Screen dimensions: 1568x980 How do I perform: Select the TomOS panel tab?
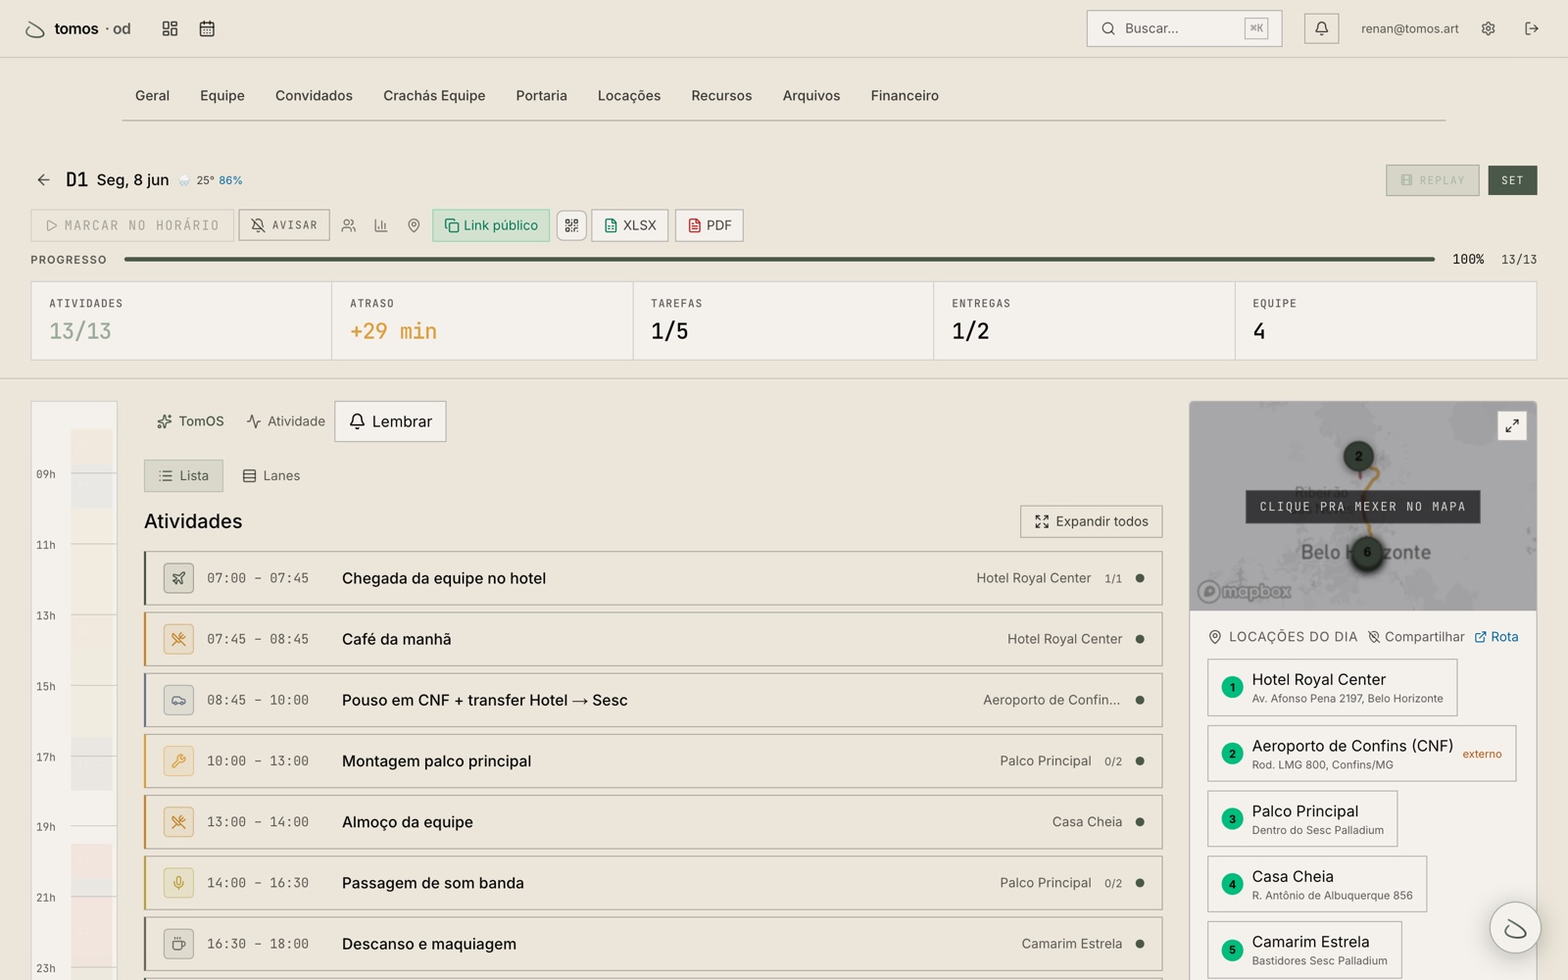190,421
